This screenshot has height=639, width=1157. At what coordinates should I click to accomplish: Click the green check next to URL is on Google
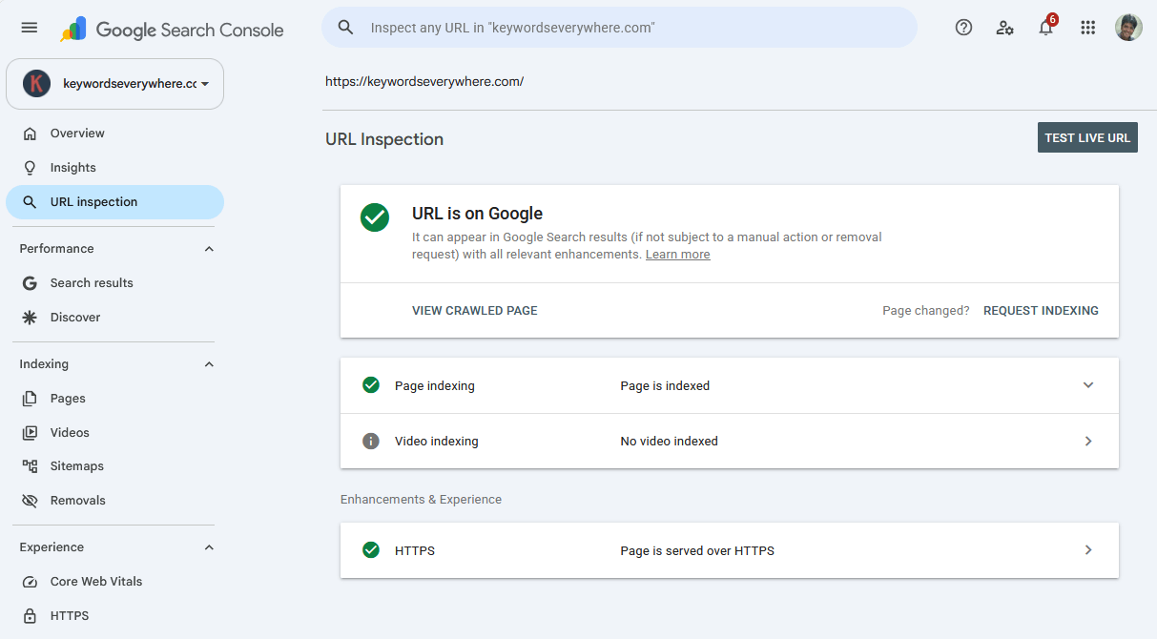(x=375, y=216)
